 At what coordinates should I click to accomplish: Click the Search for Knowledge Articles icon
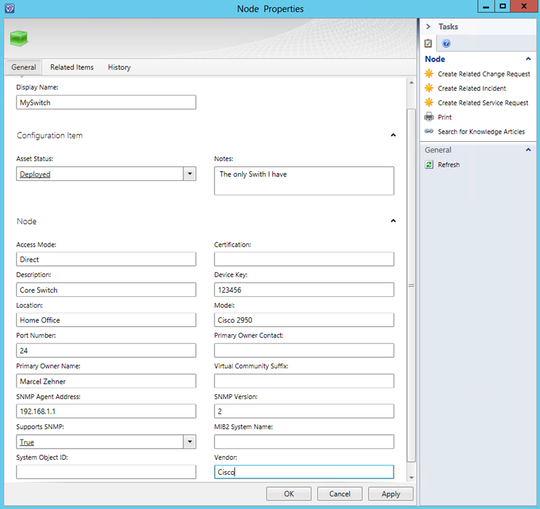(x=429, y=131)
